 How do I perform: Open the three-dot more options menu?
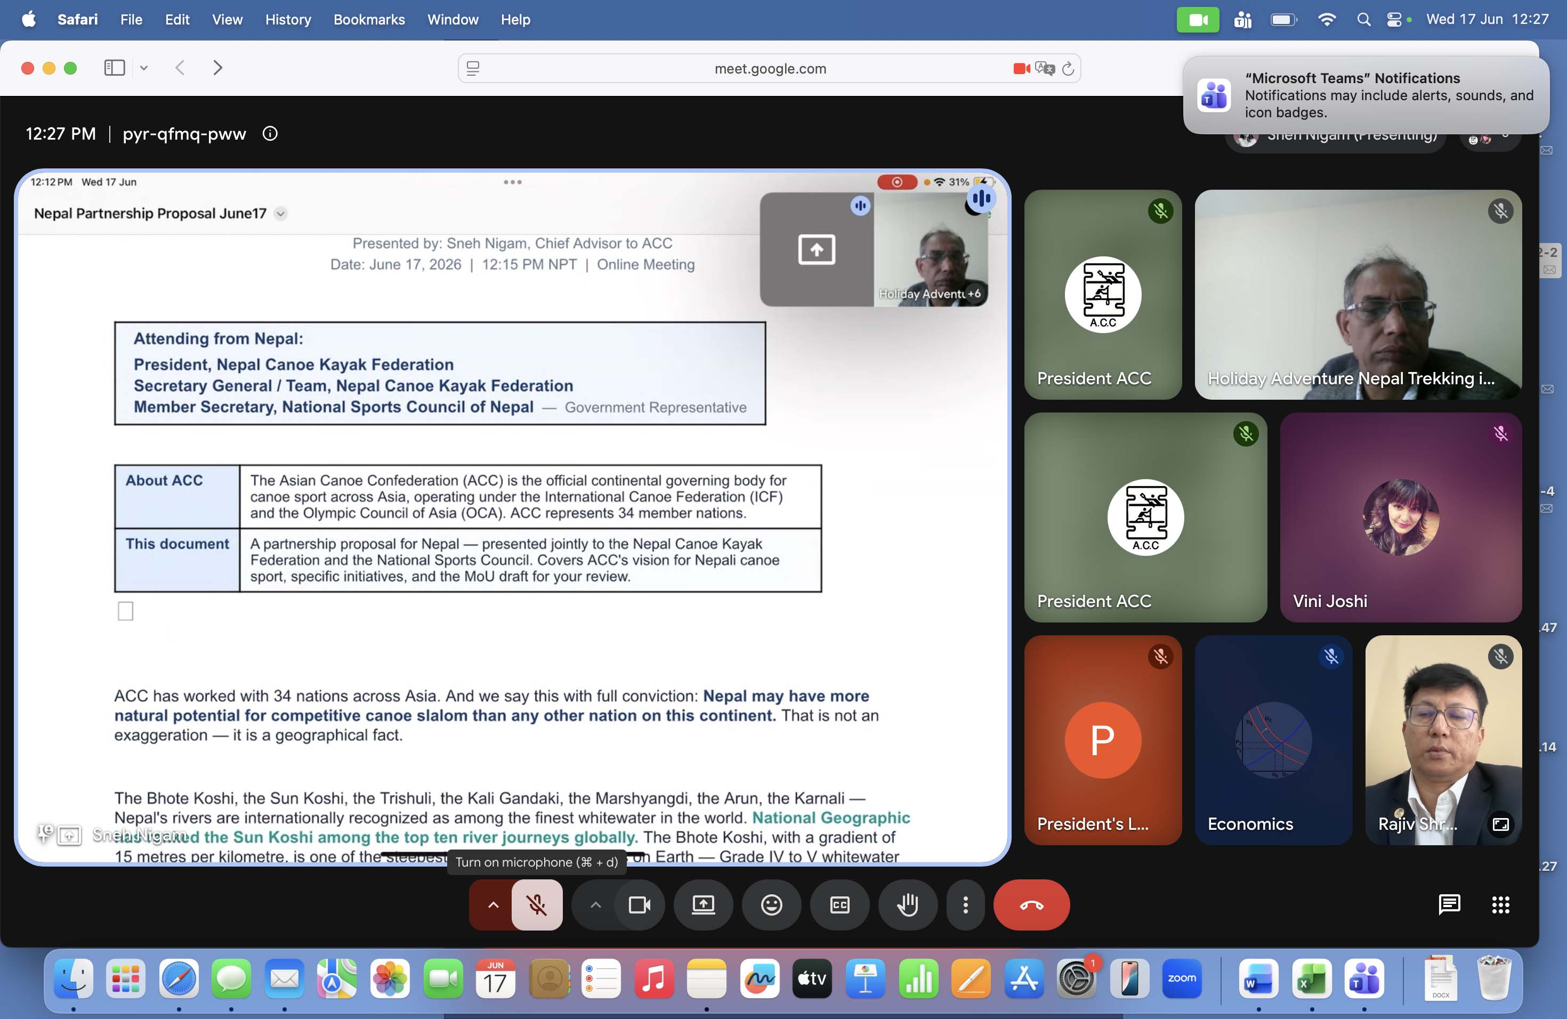coord(965,904)
